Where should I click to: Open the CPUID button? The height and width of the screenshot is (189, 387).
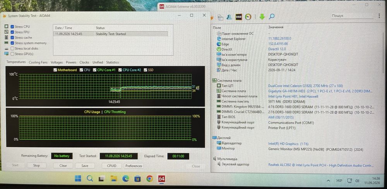tap(111, 166)
